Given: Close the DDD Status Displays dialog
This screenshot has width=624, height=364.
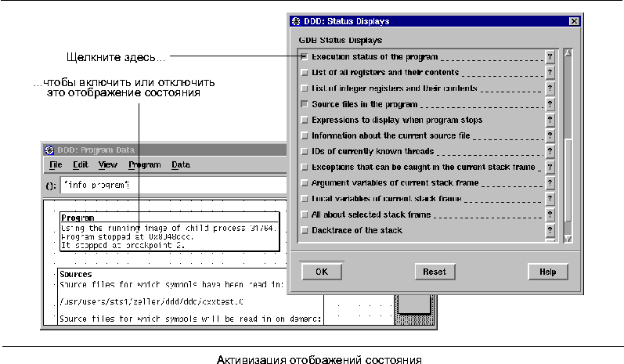Looking at the screenshot, I should pyautogui.click(x=574, y=21).
